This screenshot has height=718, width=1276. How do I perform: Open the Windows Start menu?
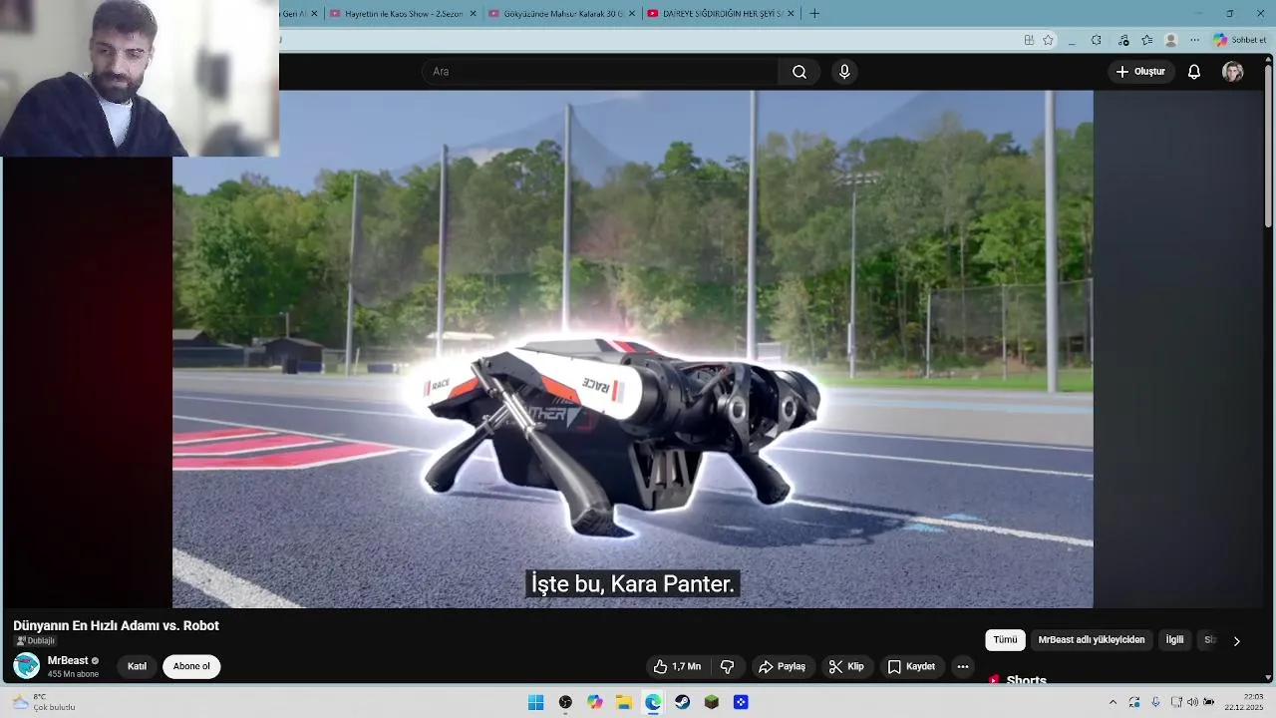click(x=535, y=702)
